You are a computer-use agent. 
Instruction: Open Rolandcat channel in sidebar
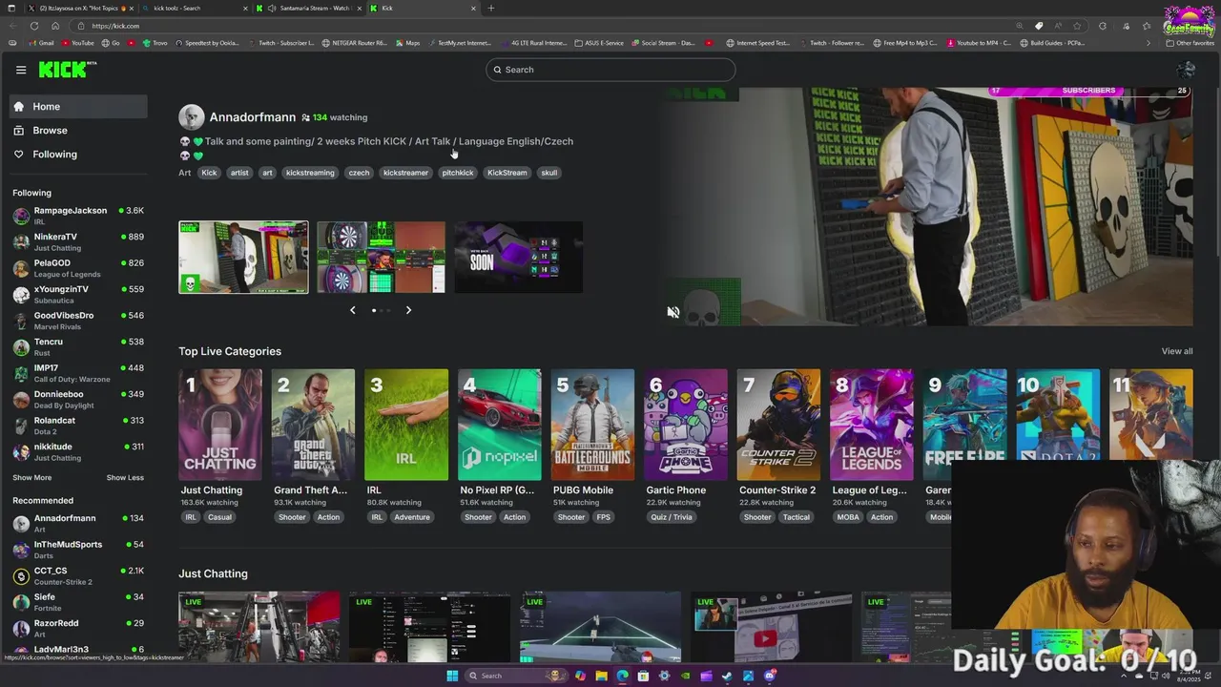(78, 426)
